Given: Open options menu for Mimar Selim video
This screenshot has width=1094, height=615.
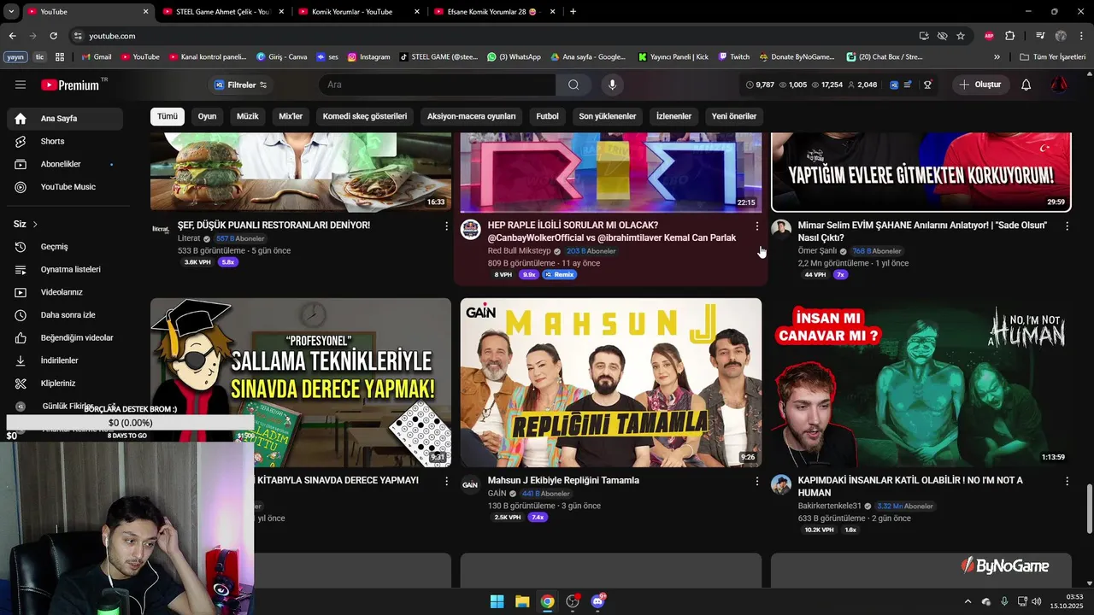Looking at the screenshot, I should (x=1067, y=226).
